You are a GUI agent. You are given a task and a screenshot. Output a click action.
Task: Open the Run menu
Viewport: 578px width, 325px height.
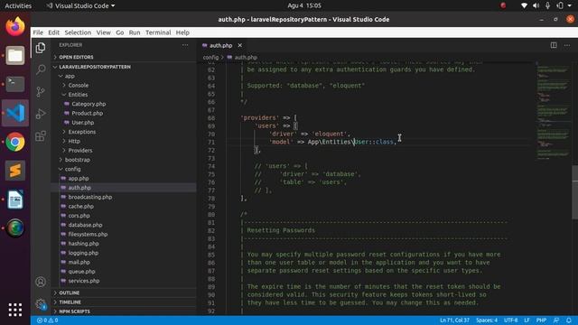click(135, 32)
